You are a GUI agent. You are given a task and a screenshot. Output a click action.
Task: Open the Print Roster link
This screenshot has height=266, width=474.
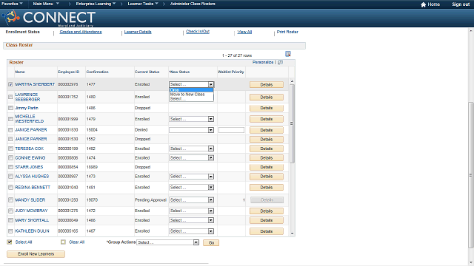287,32
